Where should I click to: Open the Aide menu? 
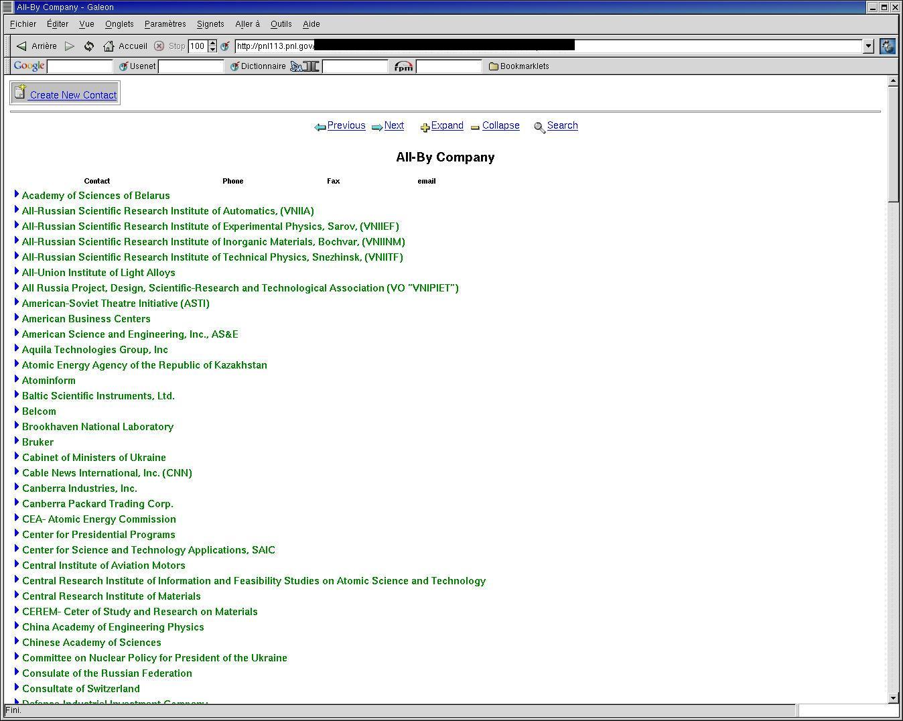(x=311, y=24)
